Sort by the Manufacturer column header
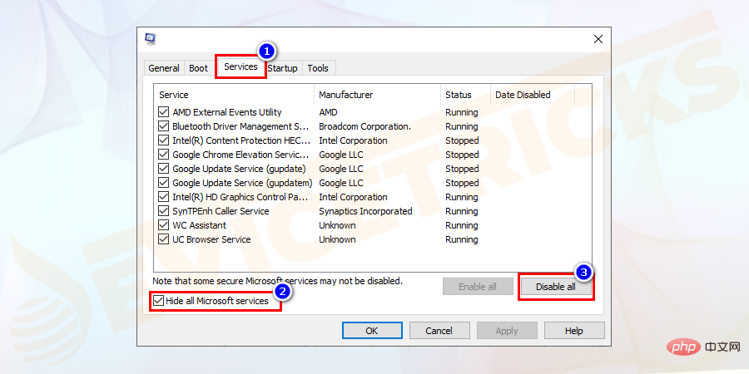The image size is (749, 374). [377, 95]
